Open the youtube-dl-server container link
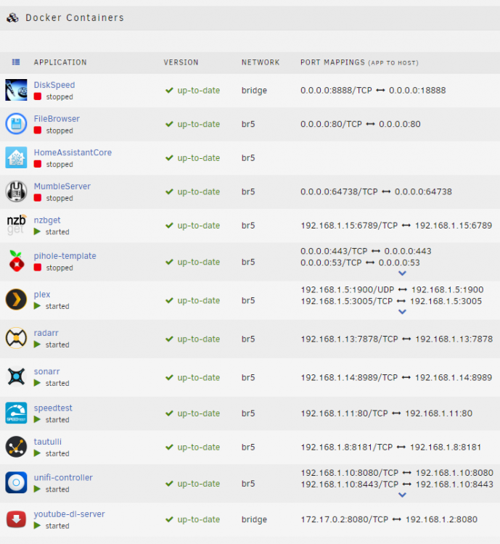This screenshot has height=544, width=500. pyautogui.click(x=69, y=514)
